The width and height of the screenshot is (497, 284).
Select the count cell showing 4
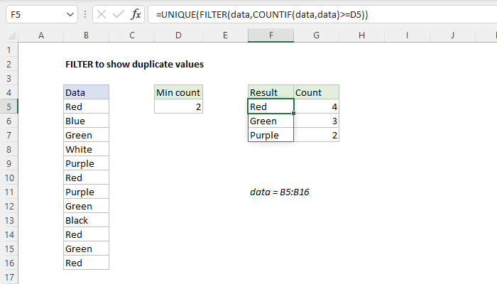316,106
